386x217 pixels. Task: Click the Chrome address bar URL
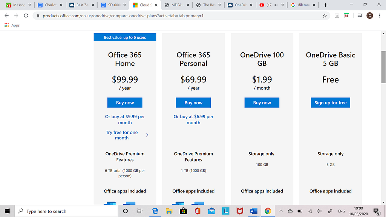tap(123, 16)
